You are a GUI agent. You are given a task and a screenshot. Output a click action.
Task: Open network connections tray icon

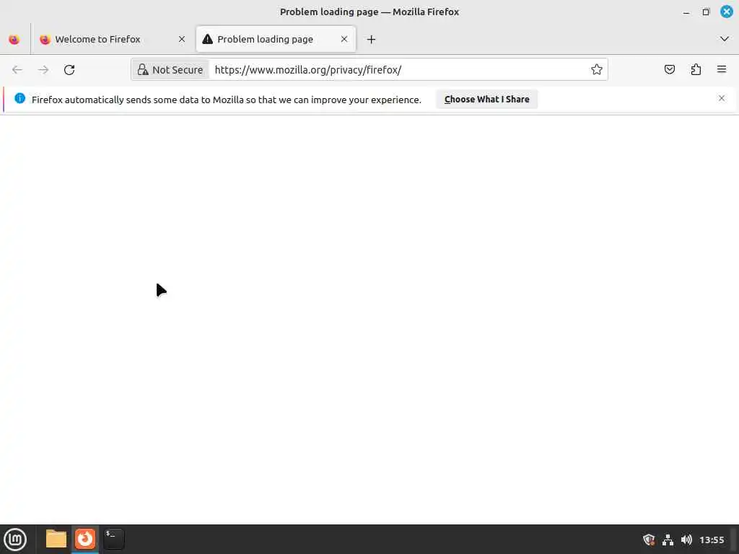(x=668, y=540)
